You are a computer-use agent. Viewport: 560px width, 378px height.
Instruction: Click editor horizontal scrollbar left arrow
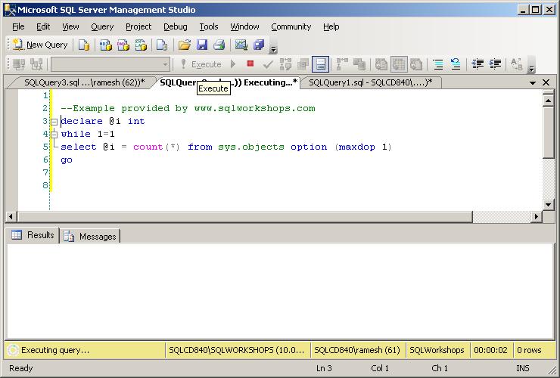coord(11,216)
